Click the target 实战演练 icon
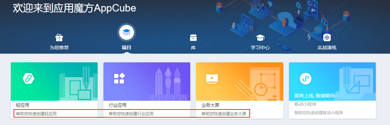This screenshot has width=390, height=125. (x=327, y=38)
